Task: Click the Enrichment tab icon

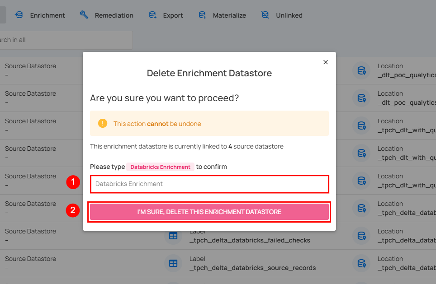Action: point(19,15)
